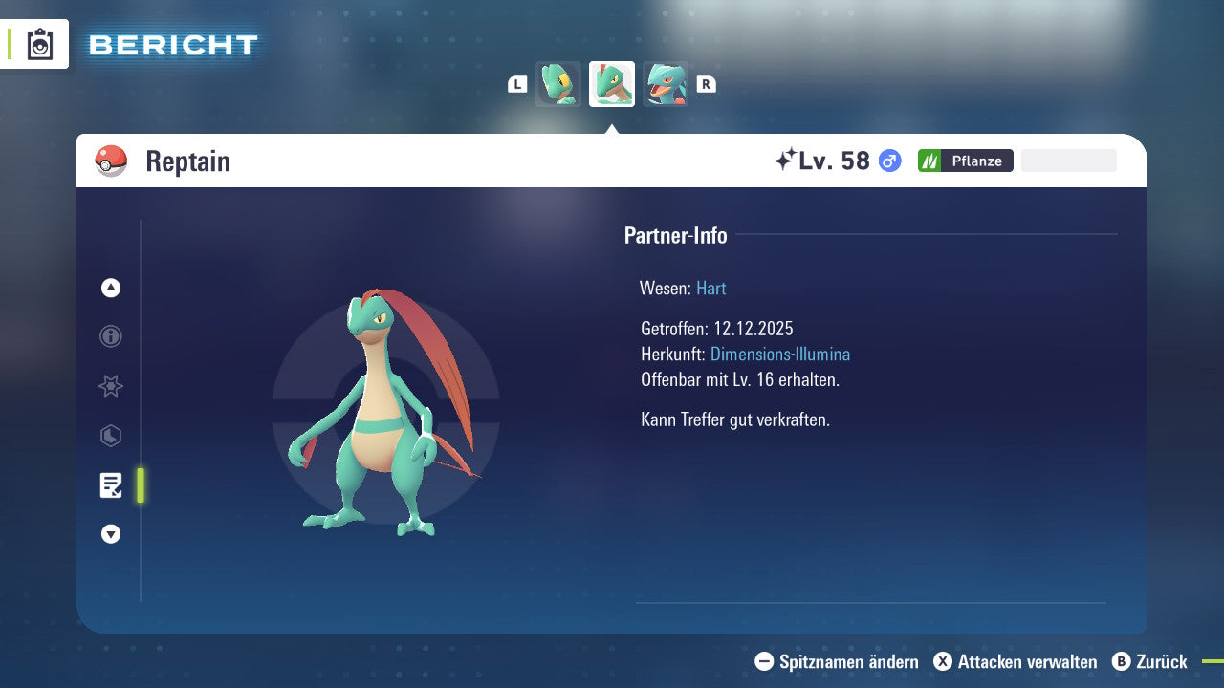Open the Hart nature link
Image resolution: width=1224 pixels, height=688 pixels.
(x=710, y=288)
